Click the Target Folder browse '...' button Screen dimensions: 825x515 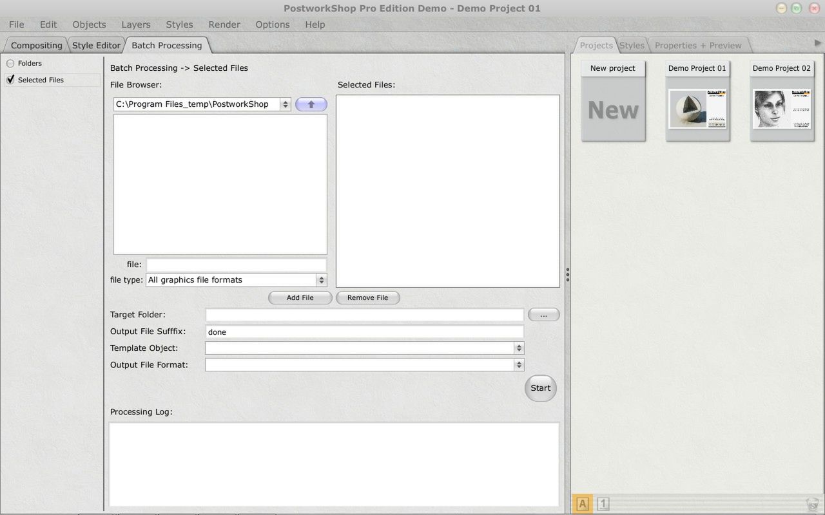pyautogui.click(x=544, y=315)
